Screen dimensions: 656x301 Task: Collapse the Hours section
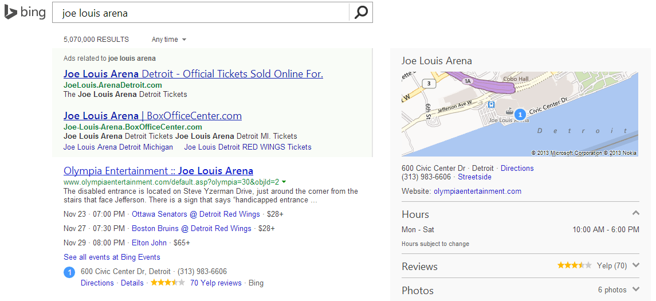point(635,213)
